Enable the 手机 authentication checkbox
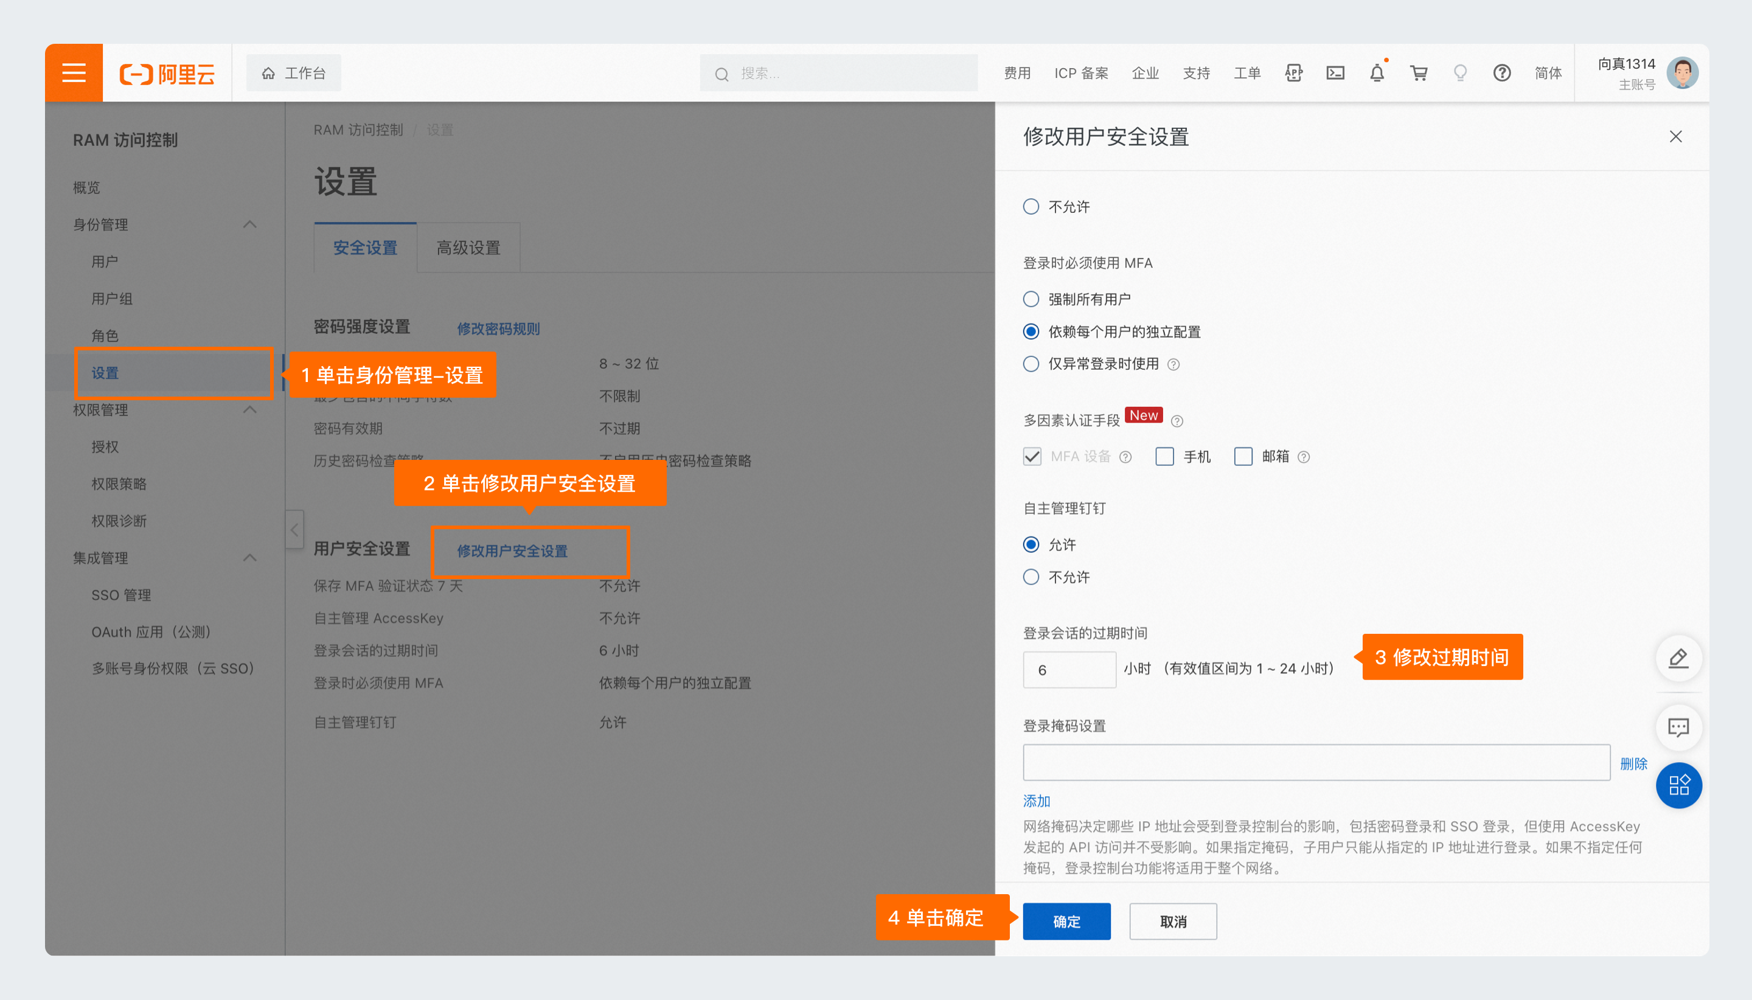This screenshot has height=1000, width=1752. [x=1165, y=457]
